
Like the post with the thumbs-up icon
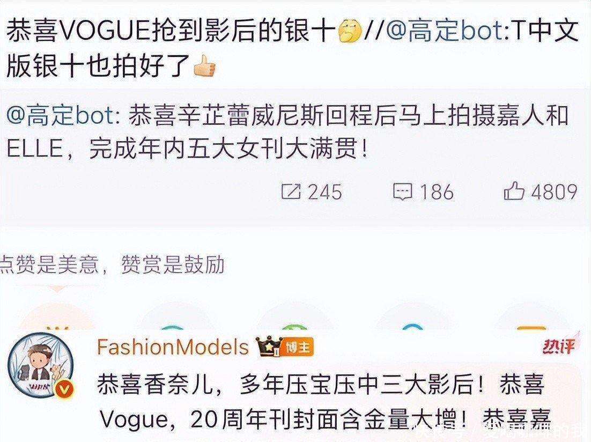point(514,191)
